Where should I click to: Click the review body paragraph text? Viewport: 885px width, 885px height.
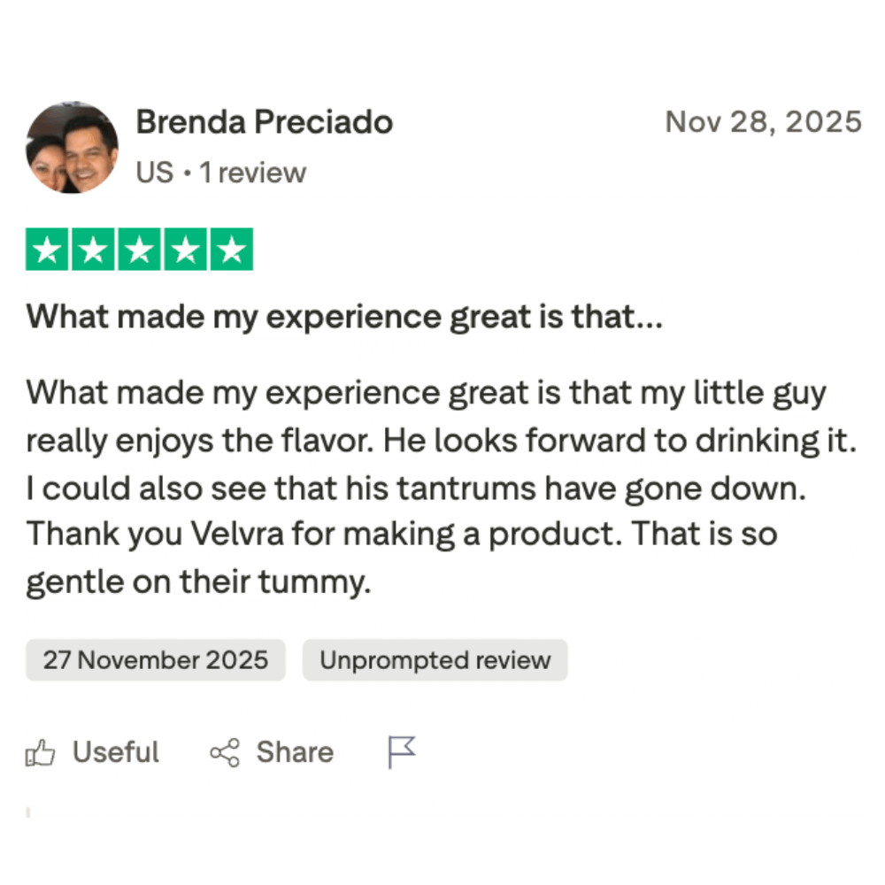425,486
